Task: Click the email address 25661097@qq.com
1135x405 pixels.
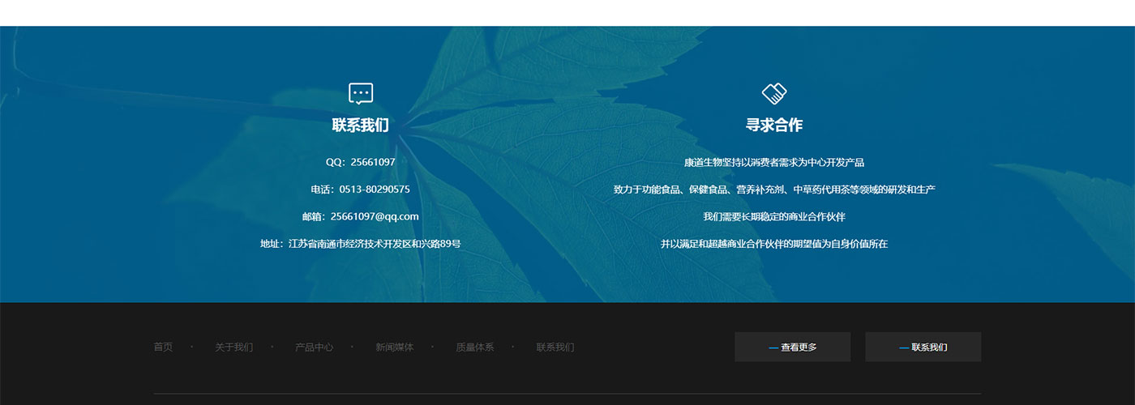Action: click(x=374, y=216)
